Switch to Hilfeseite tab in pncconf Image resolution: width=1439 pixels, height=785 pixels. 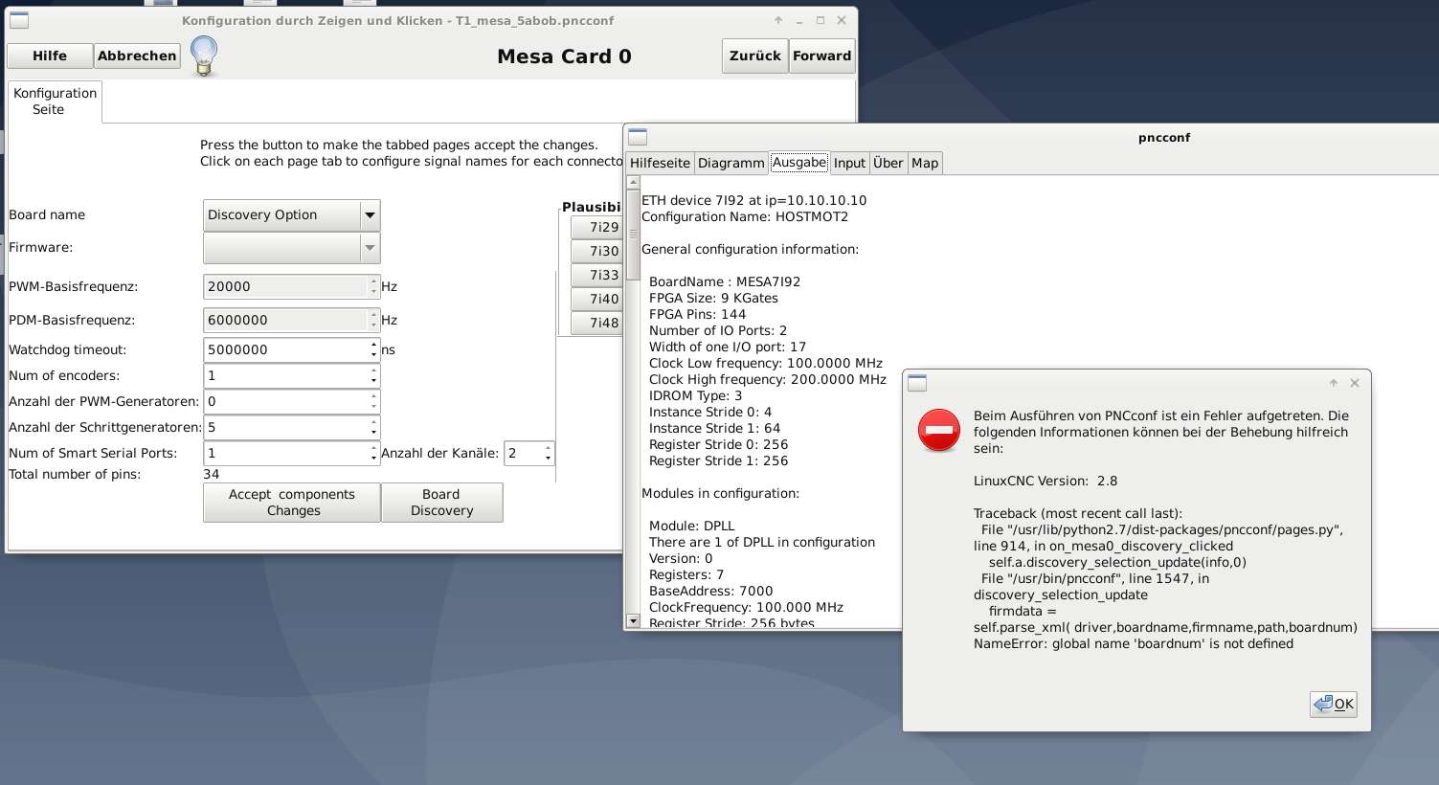660,163
